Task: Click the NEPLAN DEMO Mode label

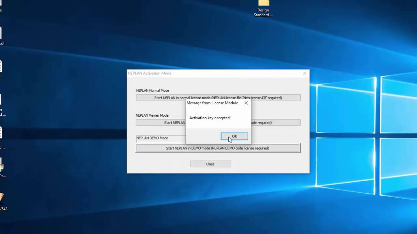Action: pos(152,138)
